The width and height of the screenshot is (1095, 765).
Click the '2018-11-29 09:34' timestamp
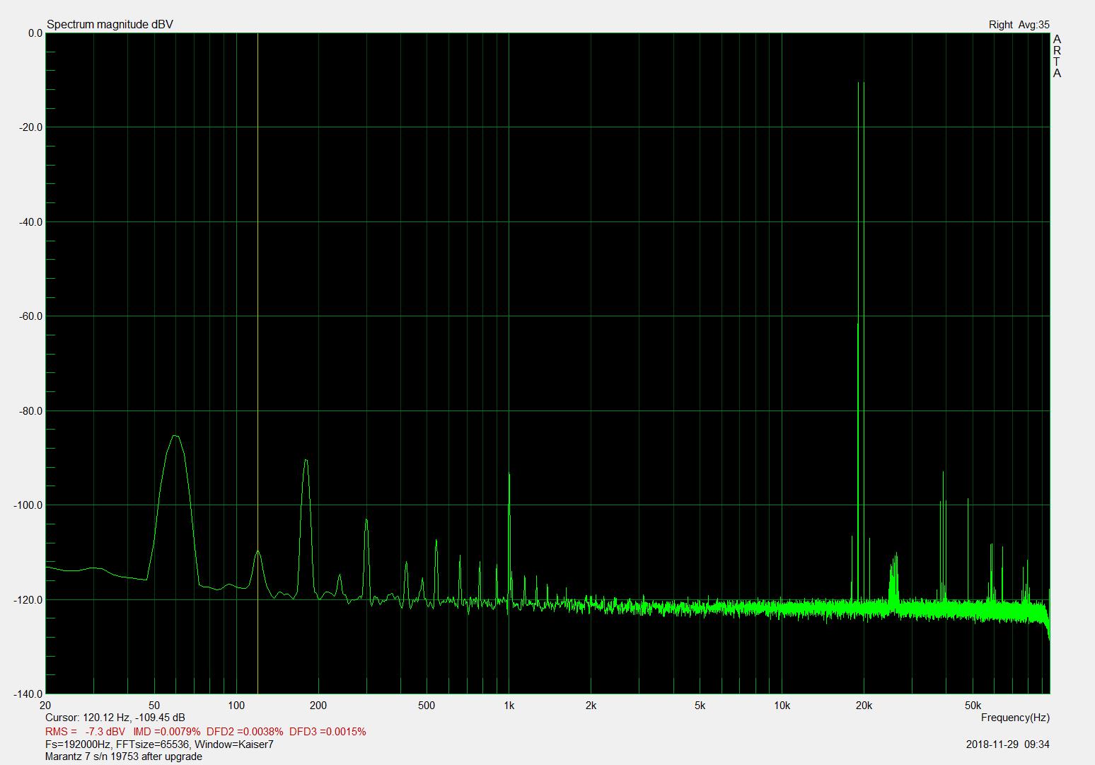point(1007,744)
